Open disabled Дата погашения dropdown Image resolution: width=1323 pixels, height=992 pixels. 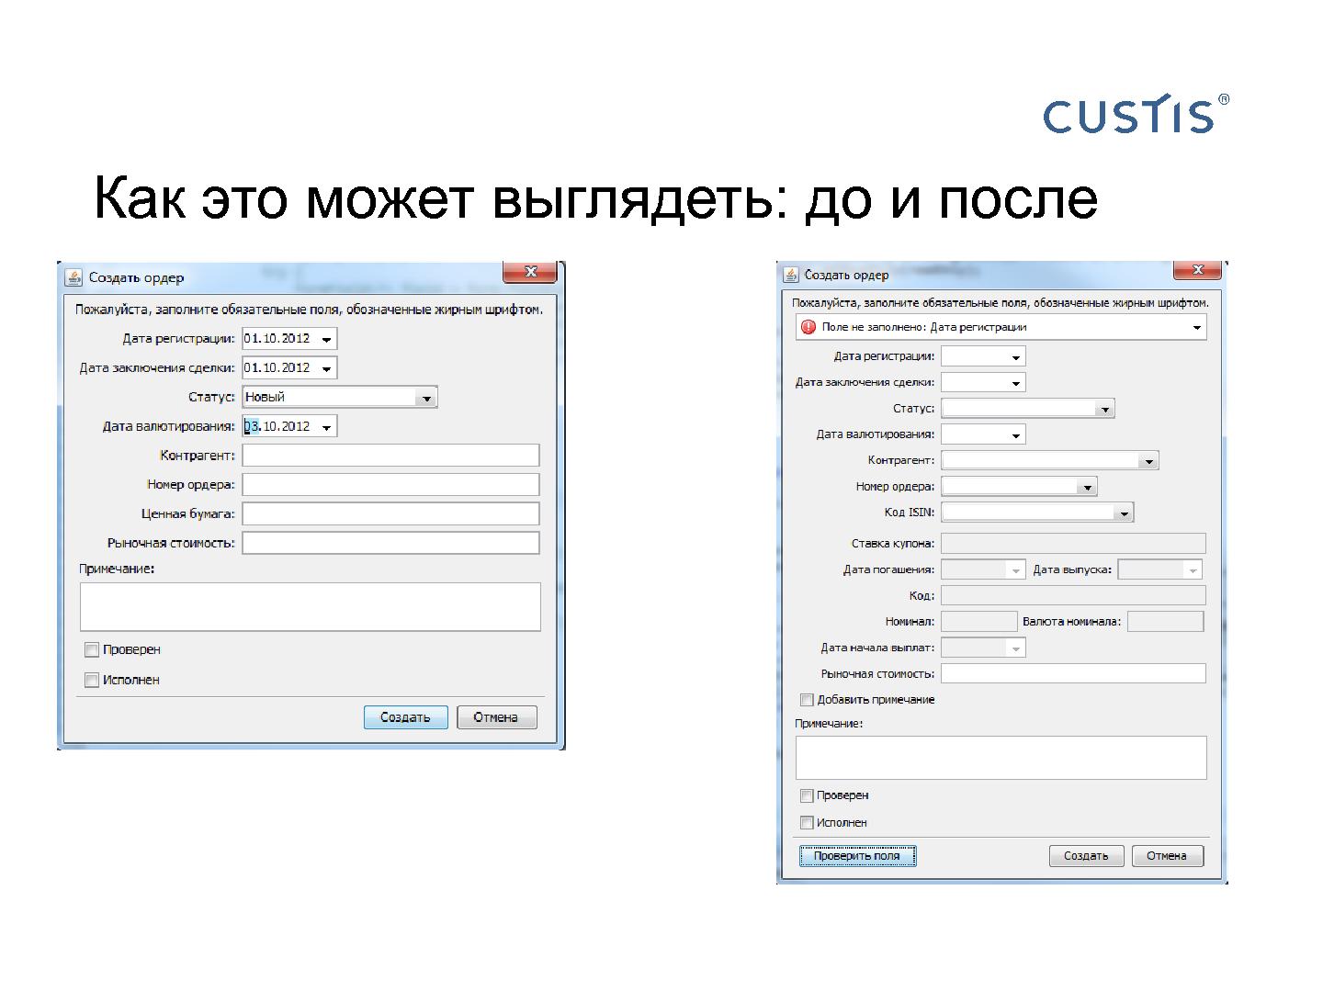pos(1015,570)
